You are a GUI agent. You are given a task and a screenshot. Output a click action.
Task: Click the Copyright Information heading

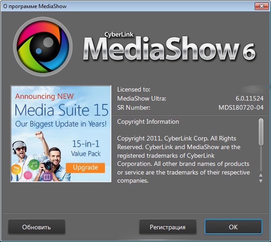pos(148,122)
